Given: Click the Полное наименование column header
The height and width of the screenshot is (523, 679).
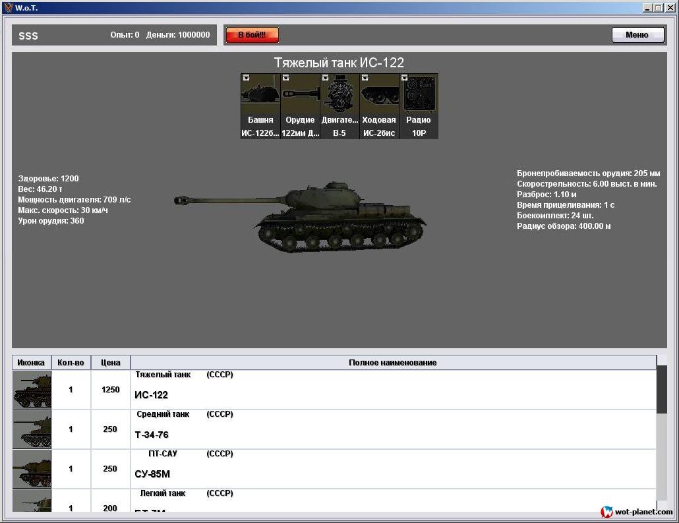Looking at the screenshot, I should (393, 363).
